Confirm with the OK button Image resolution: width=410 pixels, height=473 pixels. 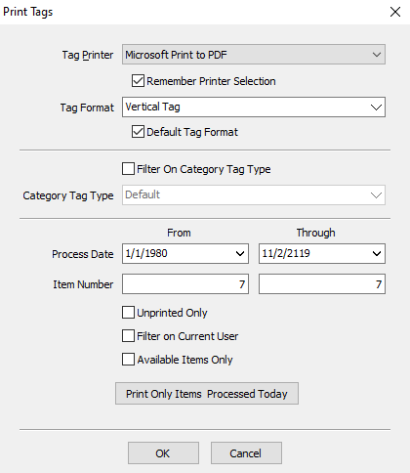163,453
